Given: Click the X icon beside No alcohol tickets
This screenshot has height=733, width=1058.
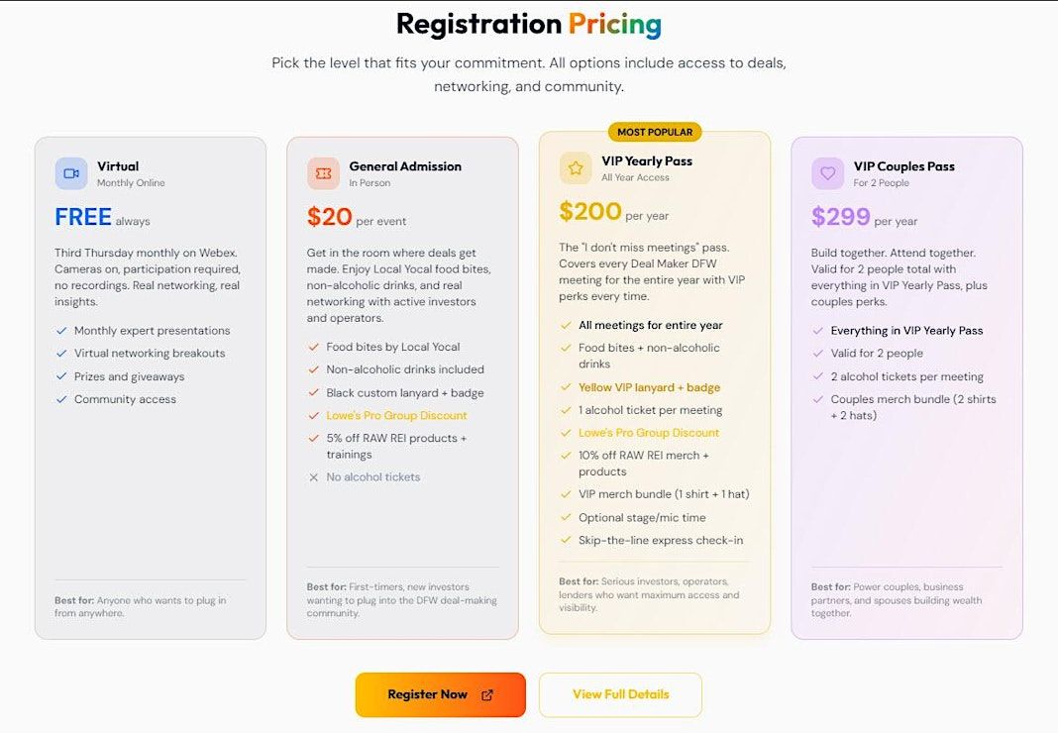Looking at the screenshot, I should [313, 477].
